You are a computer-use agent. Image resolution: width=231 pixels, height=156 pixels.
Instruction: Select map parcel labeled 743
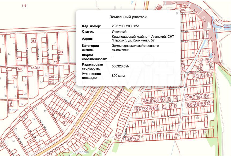pyautogui.click(x=14, y=78)
